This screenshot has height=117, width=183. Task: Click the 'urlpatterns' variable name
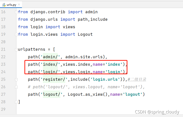(31, 49)
